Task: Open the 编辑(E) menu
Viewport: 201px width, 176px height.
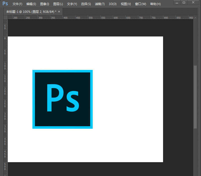Action: 31,4
